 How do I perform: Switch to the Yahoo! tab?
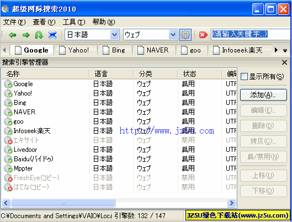[x=76, y=50]
